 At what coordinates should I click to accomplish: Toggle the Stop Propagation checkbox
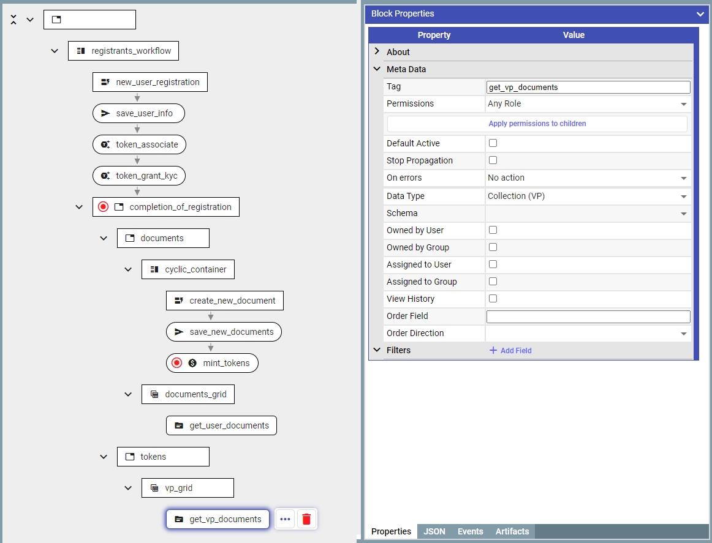click(x=493, y=160)
